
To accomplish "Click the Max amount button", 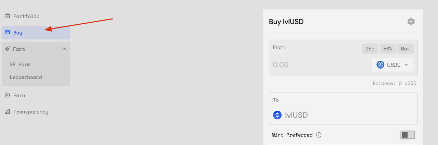I will (405, 49).
